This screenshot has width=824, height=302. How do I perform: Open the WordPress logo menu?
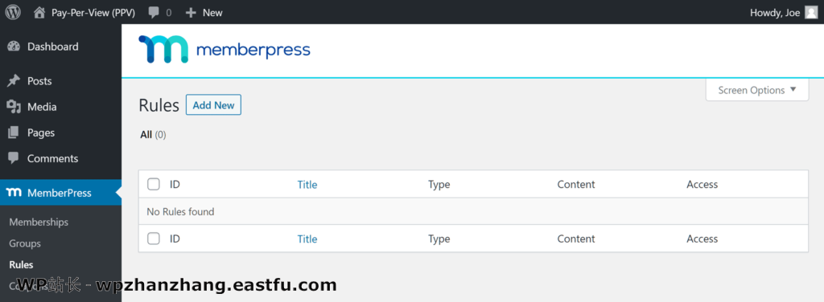[13, 12]
